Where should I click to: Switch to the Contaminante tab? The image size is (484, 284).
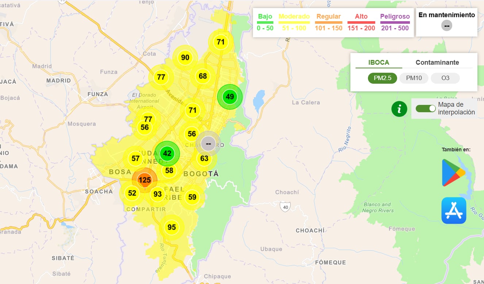[437, 62]
